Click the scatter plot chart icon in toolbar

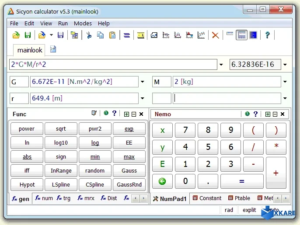coord(201,35)
